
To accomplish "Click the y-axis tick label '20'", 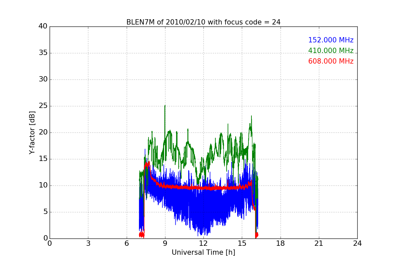I will click(43, 132).
